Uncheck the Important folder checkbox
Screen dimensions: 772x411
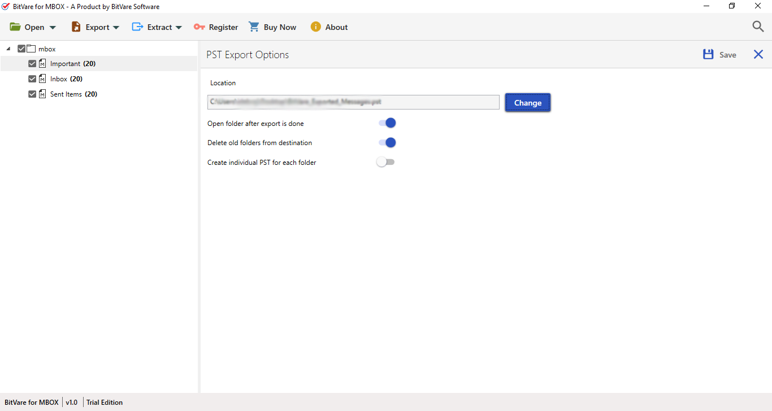point(32,64)
